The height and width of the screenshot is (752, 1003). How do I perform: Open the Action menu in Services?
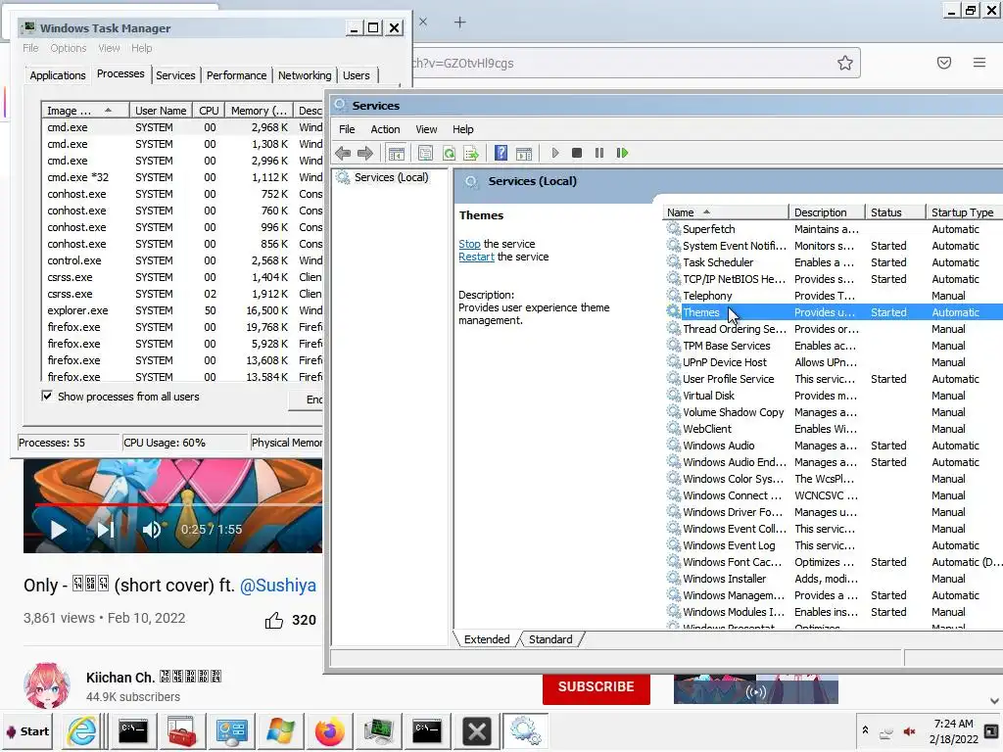[x=385, y=129]
